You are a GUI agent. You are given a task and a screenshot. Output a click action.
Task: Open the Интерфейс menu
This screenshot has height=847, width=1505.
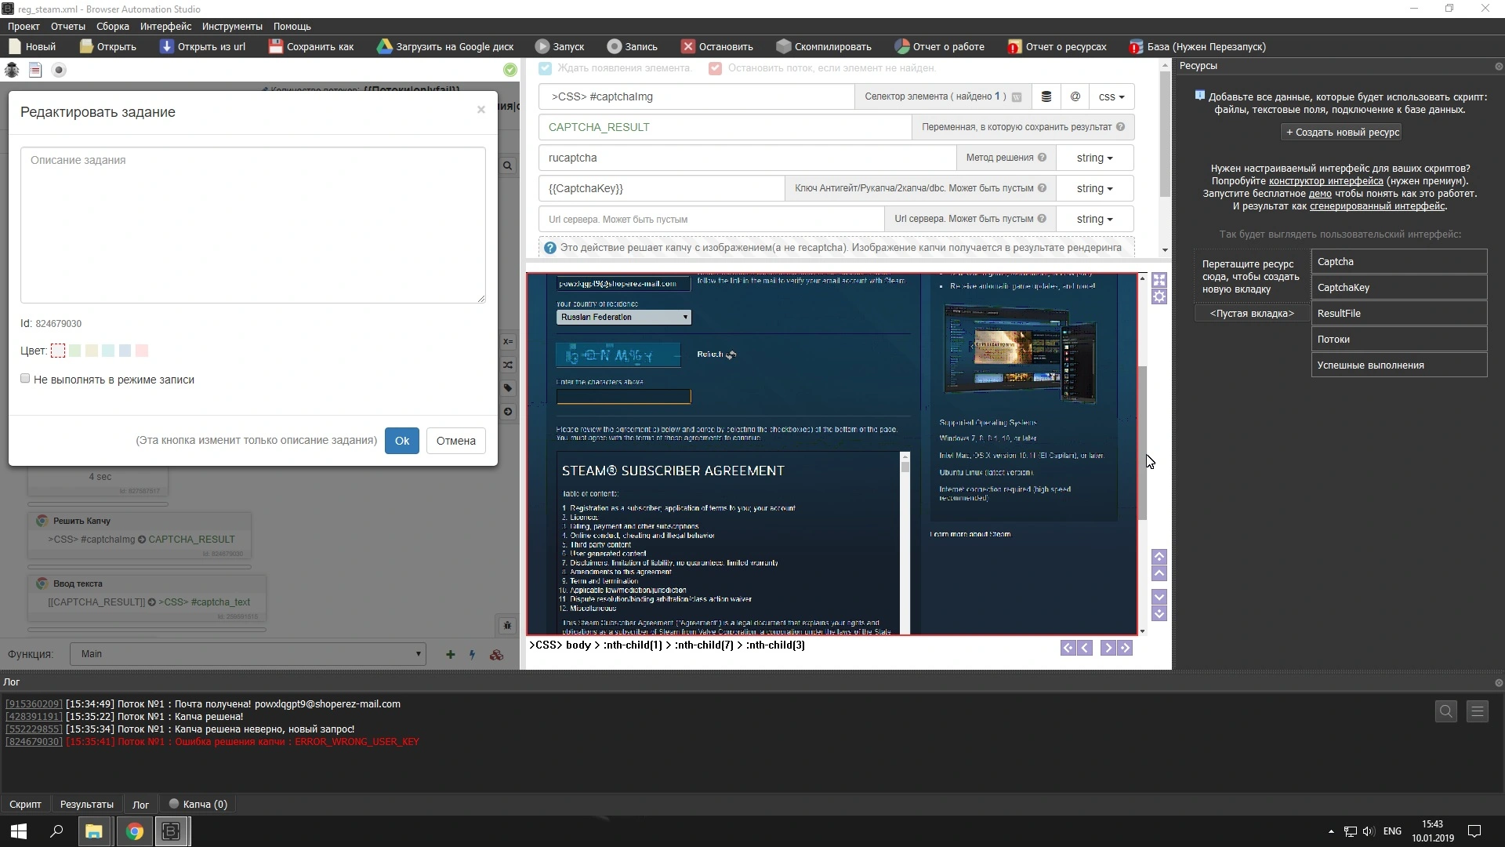pyautogui.click(x=166, y=27)
